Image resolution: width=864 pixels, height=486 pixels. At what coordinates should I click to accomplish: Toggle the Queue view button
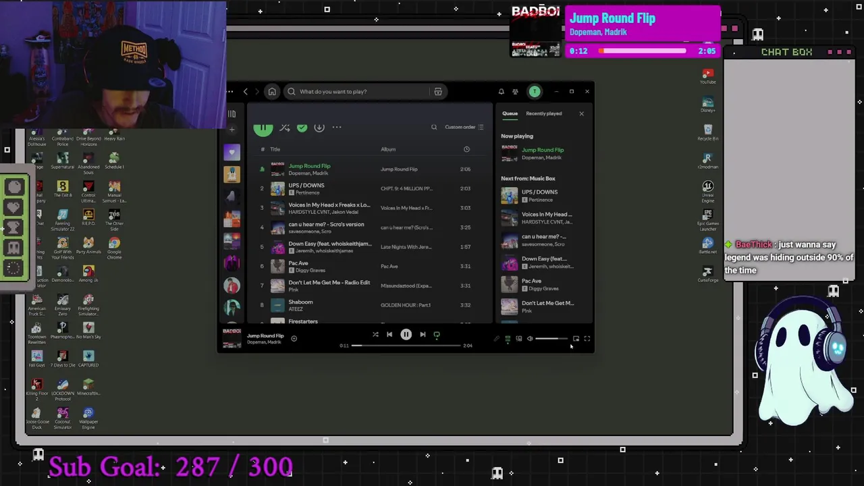point(508,339)
